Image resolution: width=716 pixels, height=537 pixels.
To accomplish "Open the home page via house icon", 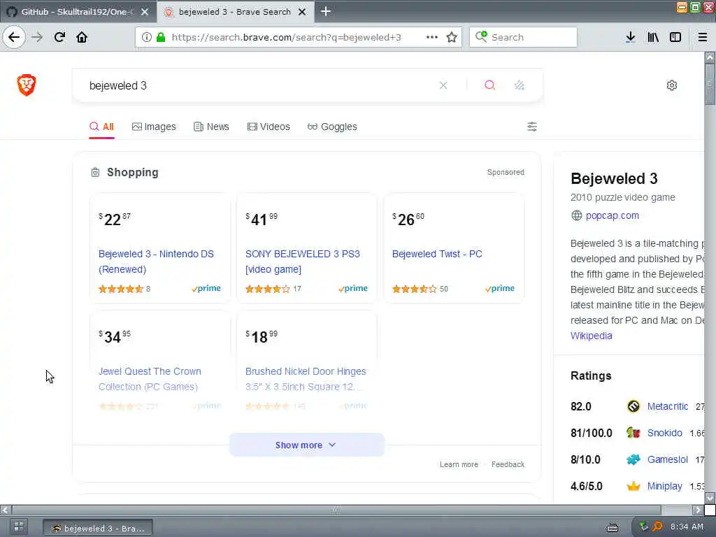I will pyautogui.click(x=82, y=37).
